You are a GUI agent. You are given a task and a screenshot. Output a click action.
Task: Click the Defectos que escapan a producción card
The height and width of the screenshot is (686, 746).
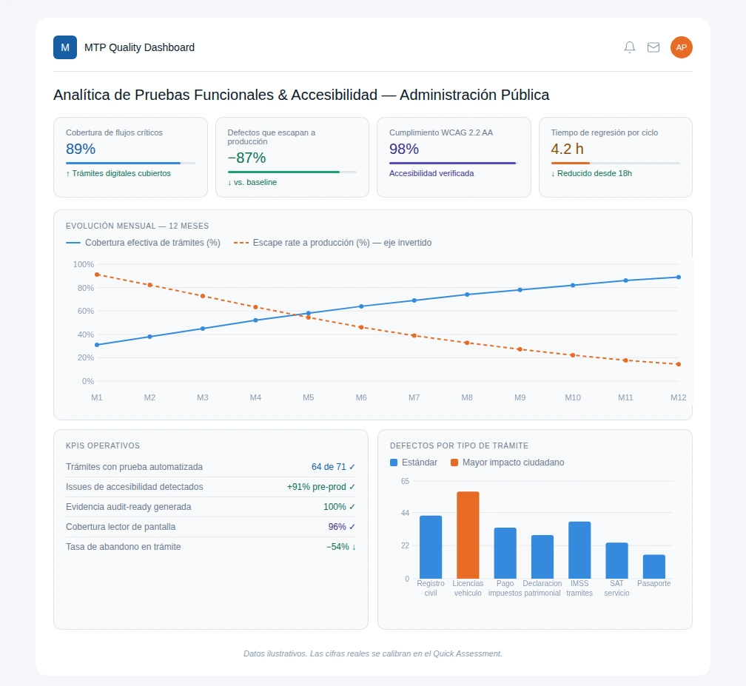click(x=292, y=157)
